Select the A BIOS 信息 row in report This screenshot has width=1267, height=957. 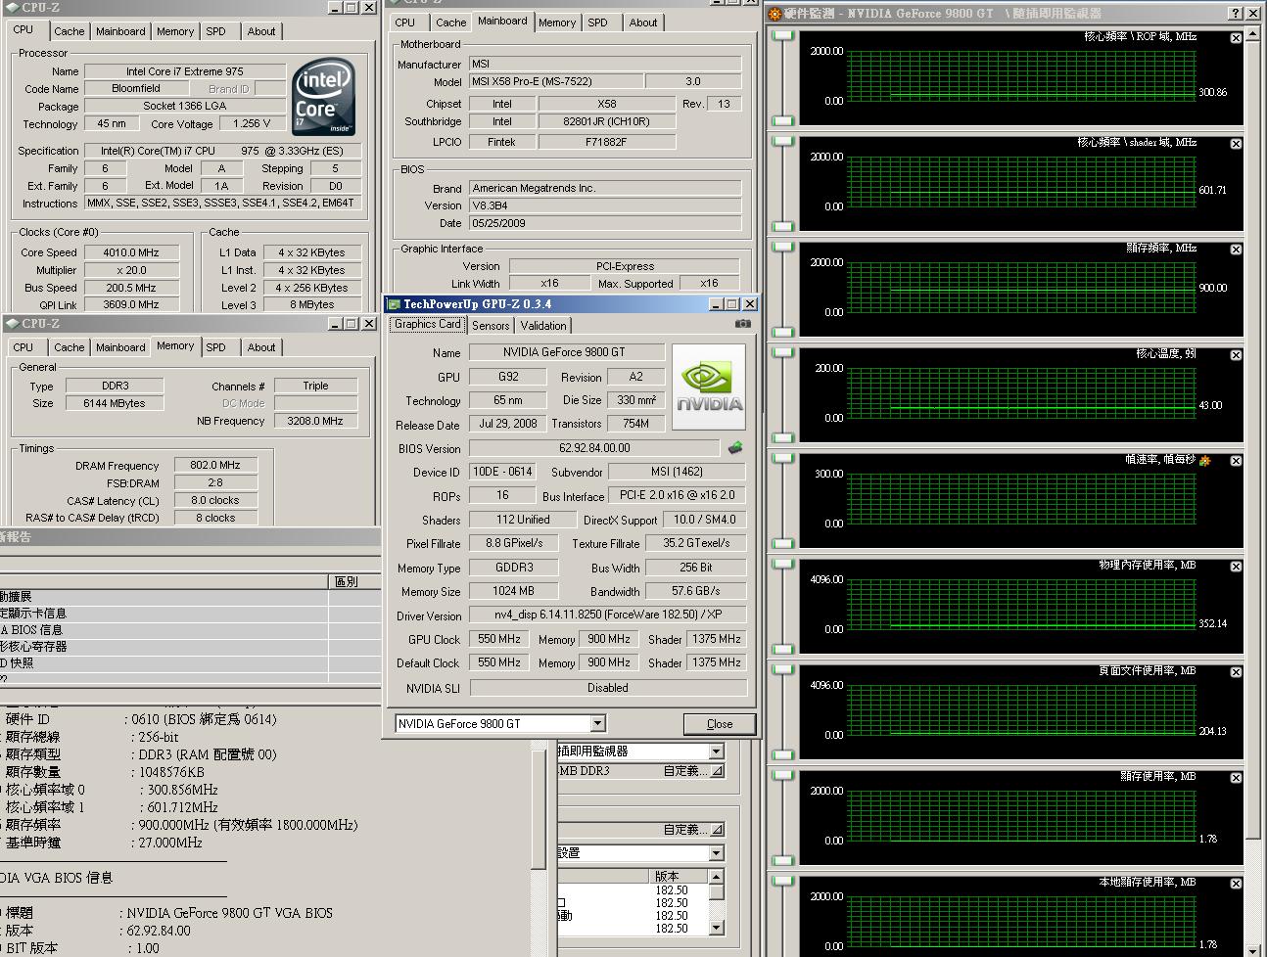[190, 630]
